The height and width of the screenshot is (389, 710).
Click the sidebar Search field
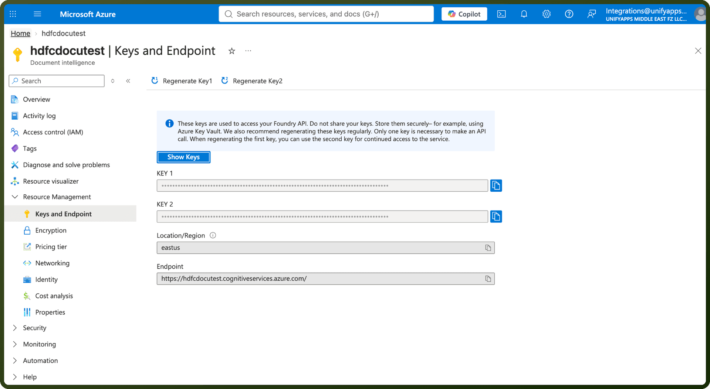[57, 81]
